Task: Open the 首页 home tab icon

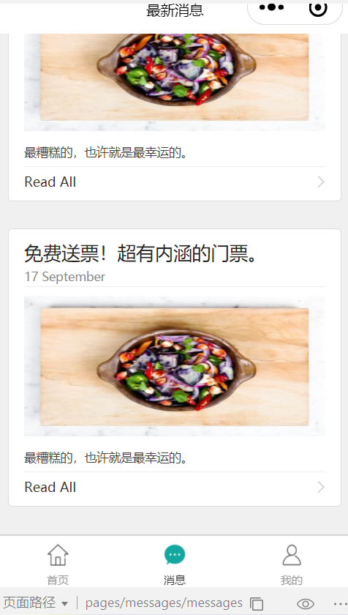Action: coord(58,555)
